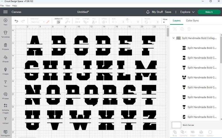Click the rotate angle input field

click(154, 22)
